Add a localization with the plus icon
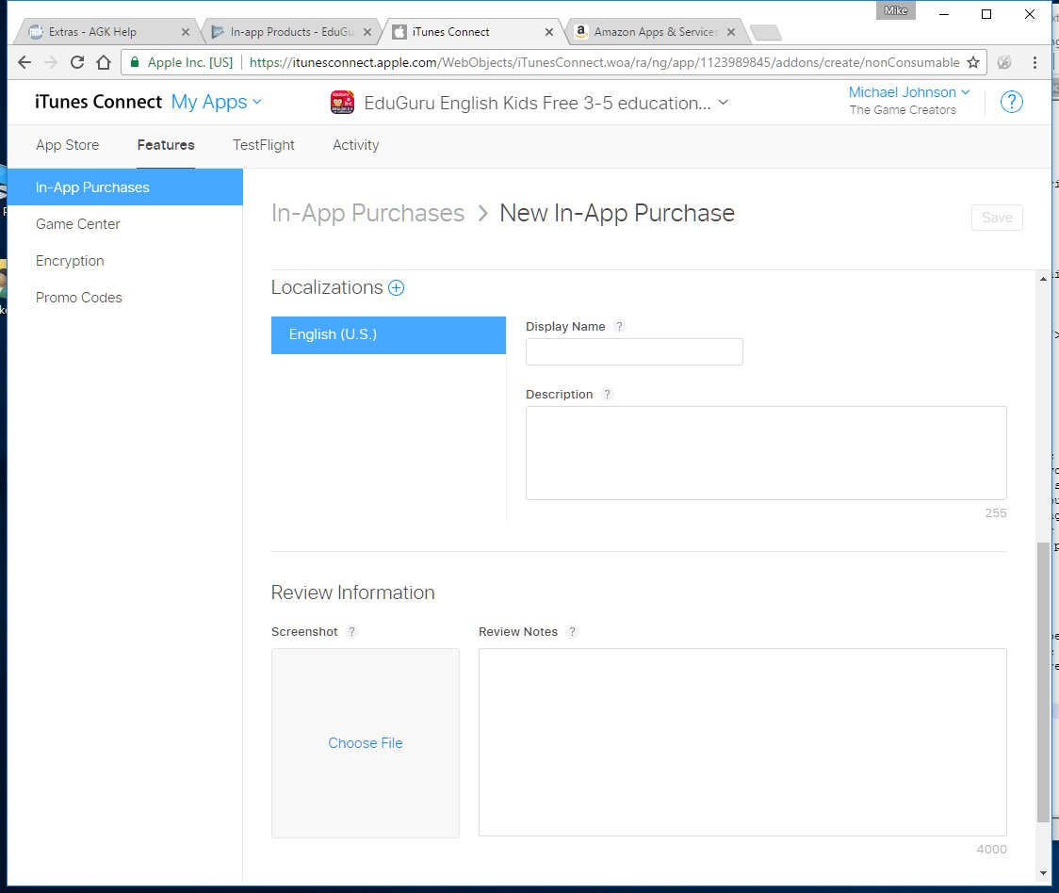Screen dimensions: 1059x893 (396, 287)
